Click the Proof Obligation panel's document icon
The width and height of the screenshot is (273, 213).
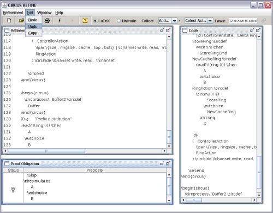tap(7, 163)
